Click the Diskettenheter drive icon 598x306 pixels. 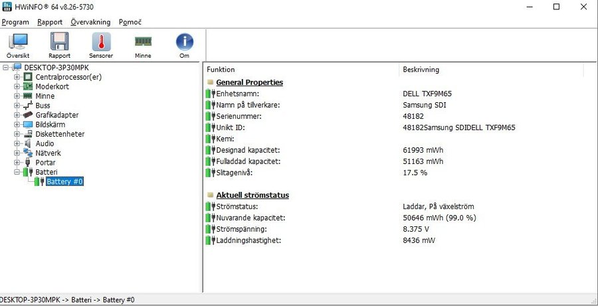pyautogui.click(x=28, y=134)
